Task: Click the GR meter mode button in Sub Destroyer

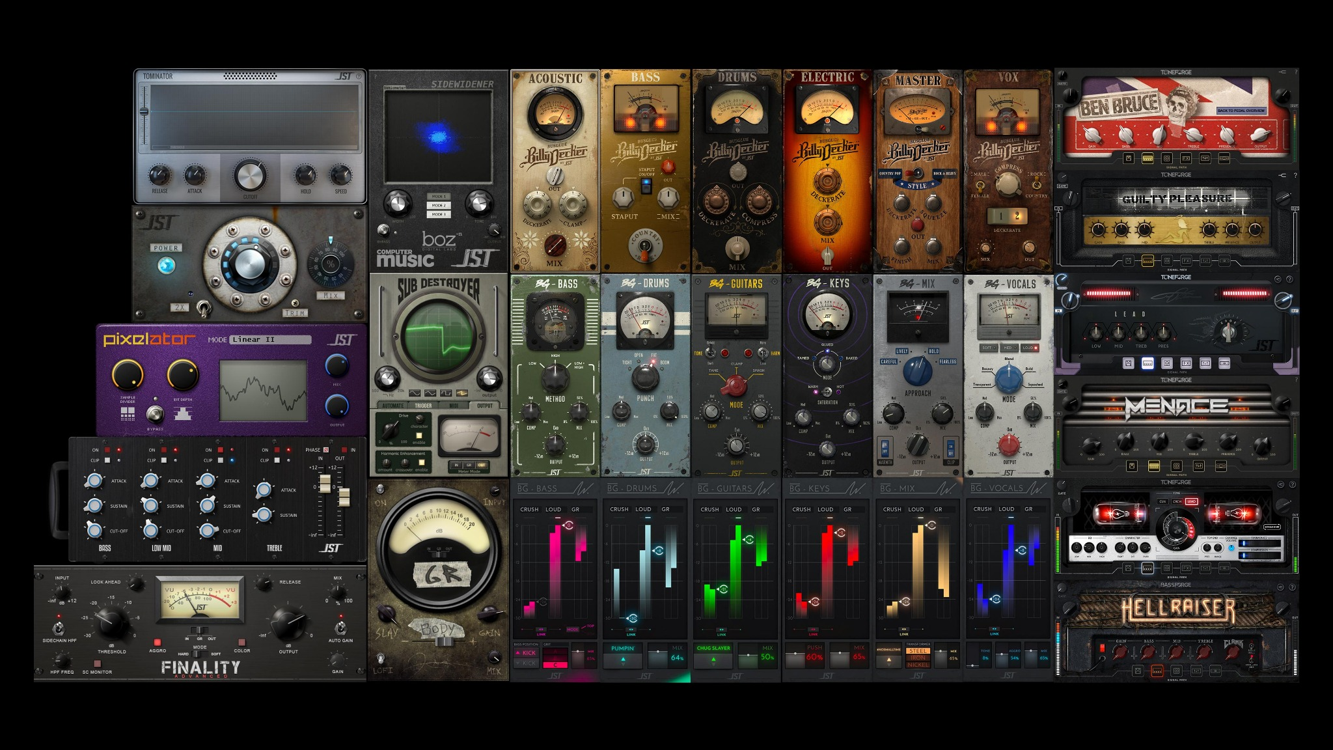Action: click(469, 465)
